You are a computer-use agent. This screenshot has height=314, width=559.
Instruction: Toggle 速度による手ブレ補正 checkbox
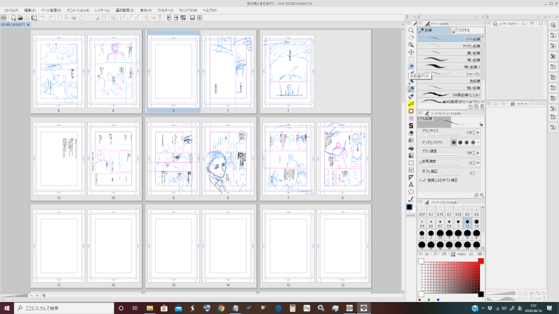click(424, 181)
